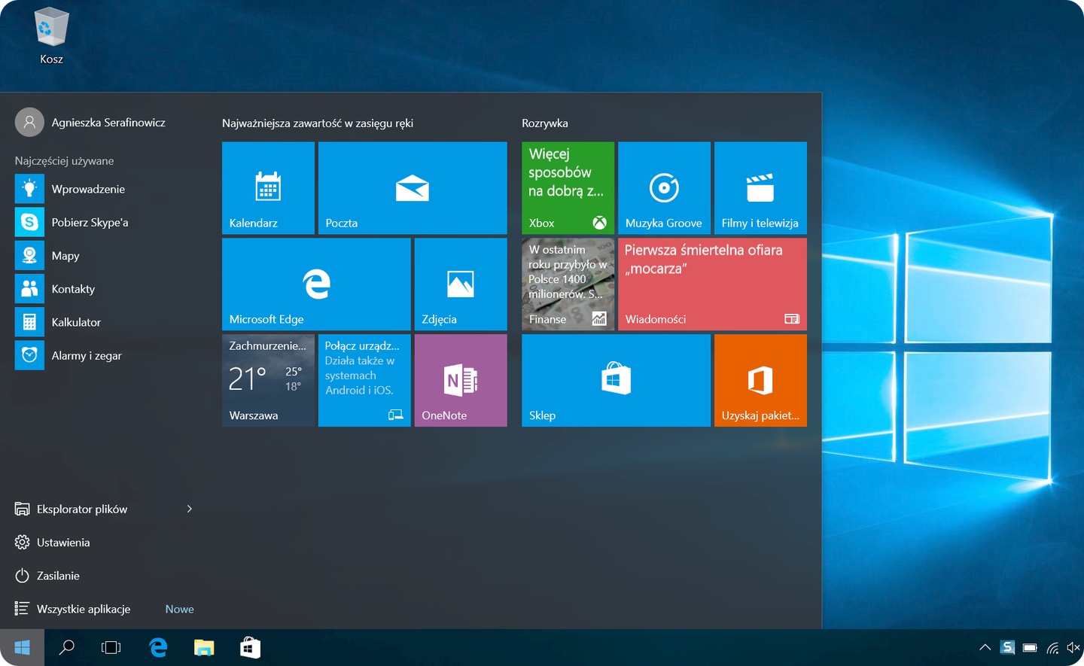The width and height of the screenshot is (1084, 666).
Task: Click the Rozrywka group title
Action: click(545, 123)
